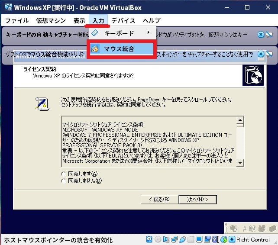This screenshot has height=245, width=278.
Task: Suppress future mouse integration notifications
Action: [269, 54]
